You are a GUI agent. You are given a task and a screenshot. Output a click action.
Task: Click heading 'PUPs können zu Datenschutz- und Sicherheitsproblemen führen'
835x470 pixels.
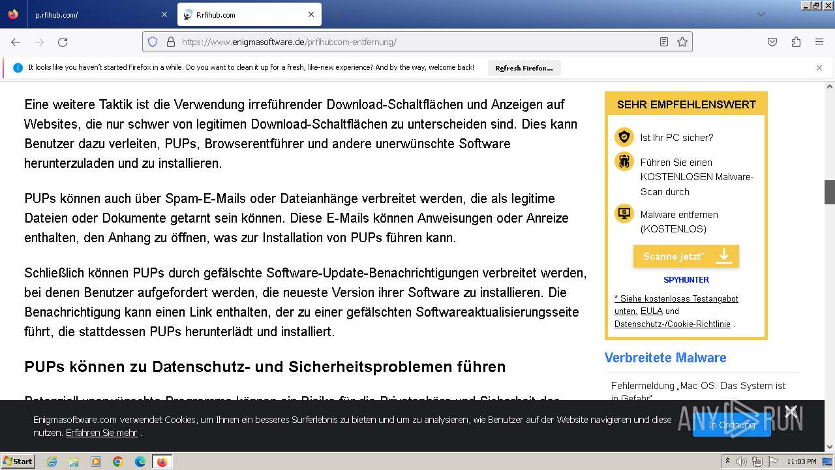tap(265, 367)
